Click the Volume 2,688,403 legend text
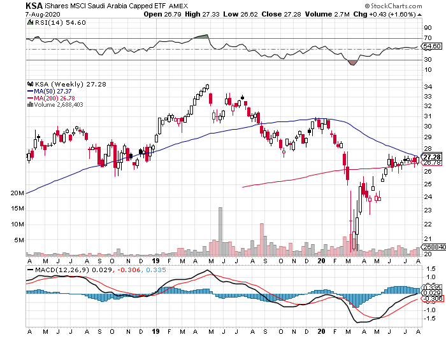Image resolution: width=446 pixels, height=337 pixels. pyautogui.click(x=59, y=105)
